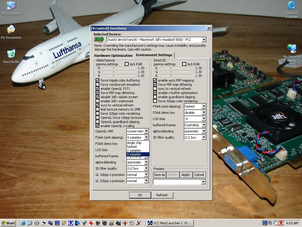Launch the red paint splat quick launch icon
The image size is (302, 227).
91,223
